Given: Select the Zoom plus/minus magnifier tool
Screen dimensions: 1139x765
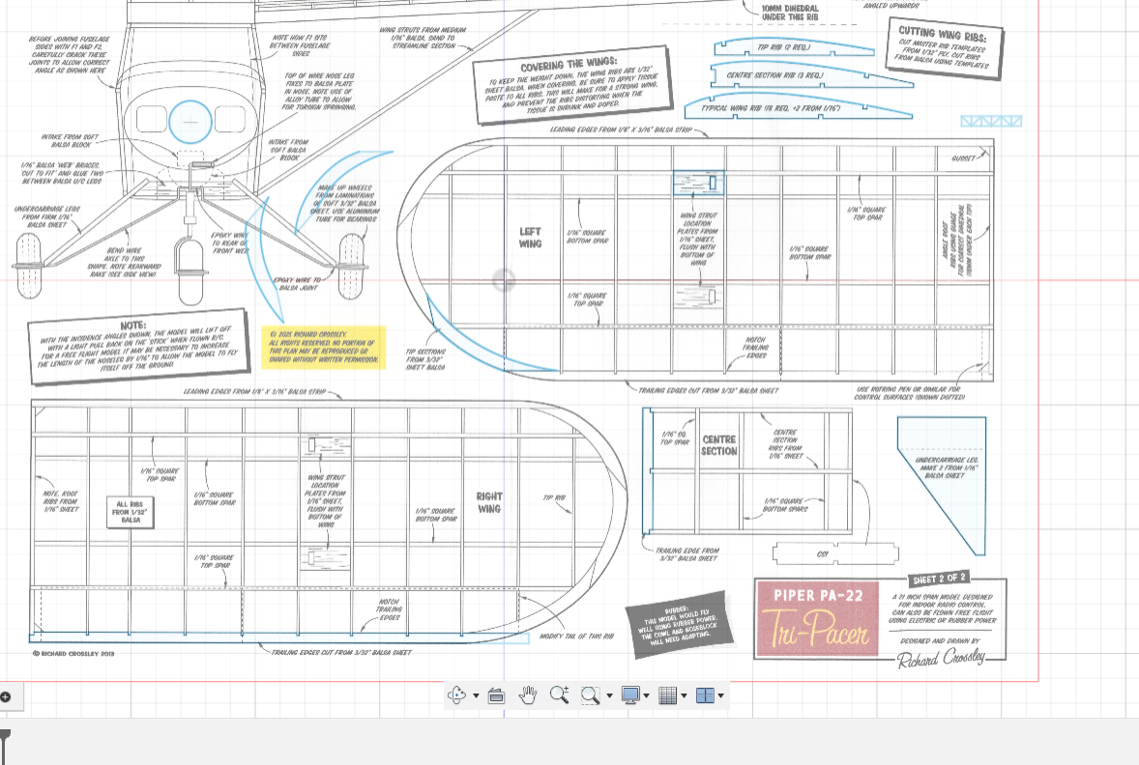Looking at the screenshot, I should 559,695.
